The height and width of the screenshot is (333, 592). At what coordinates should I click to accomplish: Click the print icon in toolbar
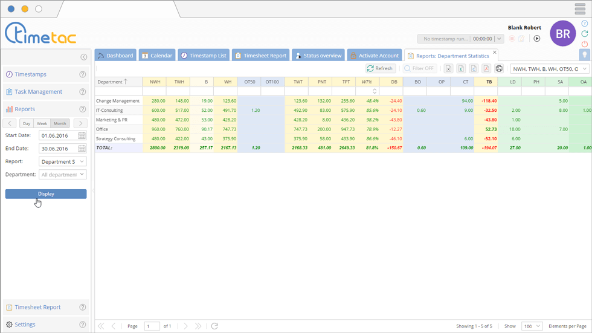[499, 69]
